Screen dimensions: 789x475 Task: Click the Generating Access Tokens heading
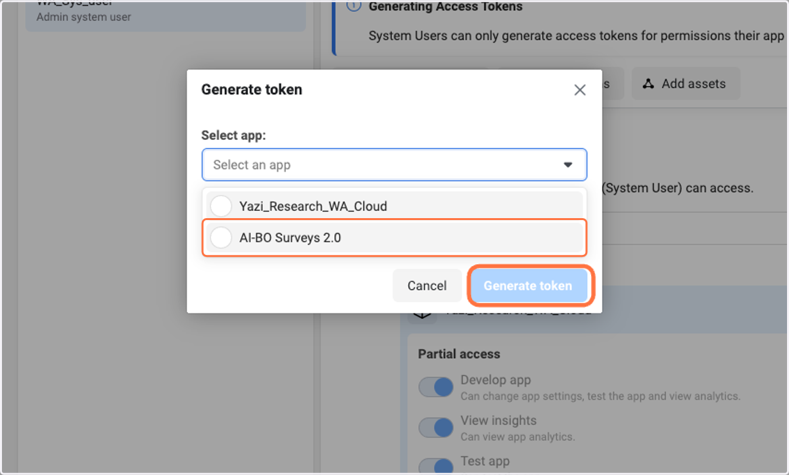pyautogui.click(x=446, y=7)
